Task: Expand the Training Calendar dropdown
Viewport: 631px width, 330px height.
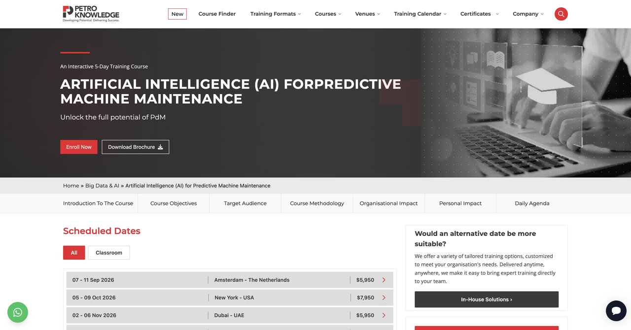Action: (x=420, y=14)
